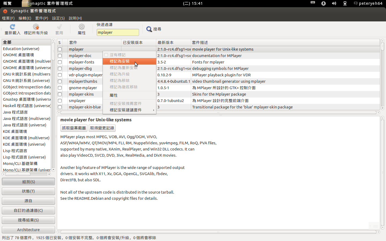Click the description pane vertical scrollbar
The image size is (386, 241).
tap(383, 173)
